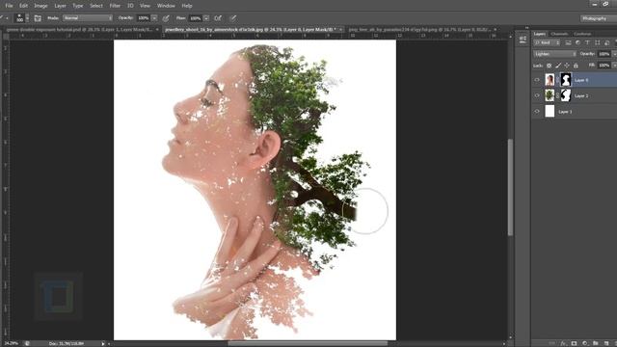Close the third document tab

point(495,30)
